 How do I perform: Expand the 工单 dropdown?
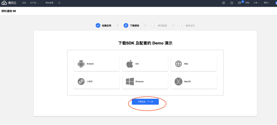tap(256, 3)
